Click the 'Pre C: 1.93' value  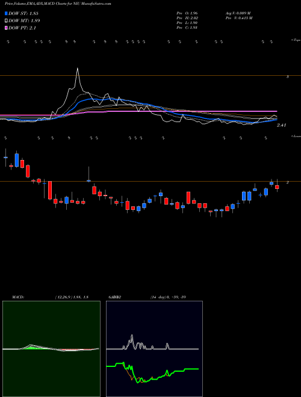(187, 28)
